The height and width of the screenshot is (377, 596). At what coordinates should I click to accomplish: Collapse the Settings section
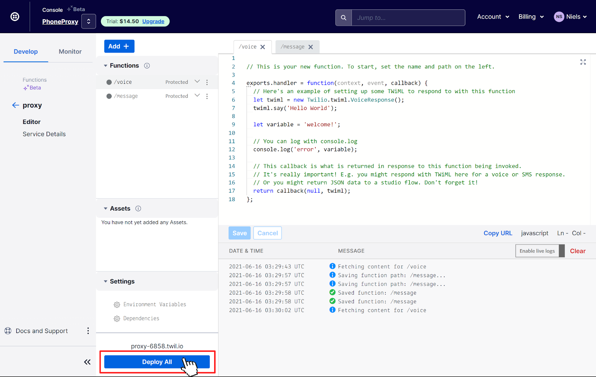tap(105, 281)
